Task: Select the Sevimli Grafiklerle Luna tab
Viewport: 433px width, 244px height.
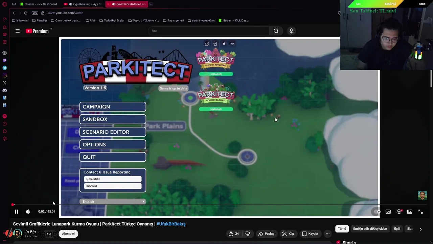Action: pos(126,4)
